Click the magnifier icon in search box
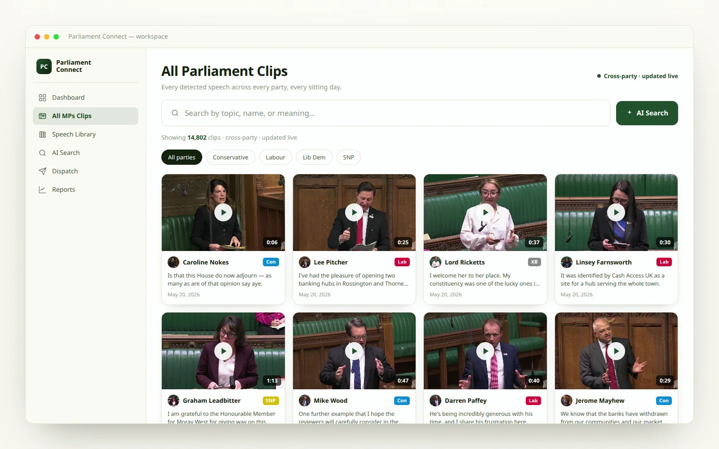Image resolution: width=719 pixels, height=449 pixels. pos(175,113)
